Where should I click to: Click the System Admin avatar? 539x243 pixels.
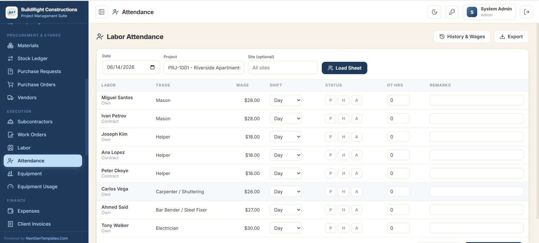click(472, 12)
